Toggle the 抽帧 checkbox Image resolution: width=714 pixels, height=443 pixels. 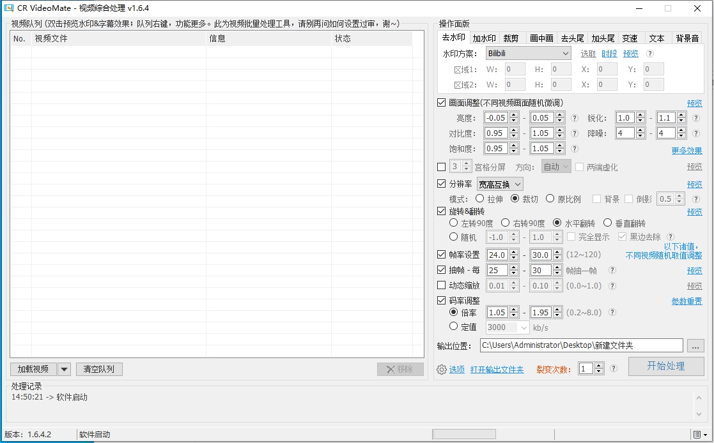(x=441, y=270)
